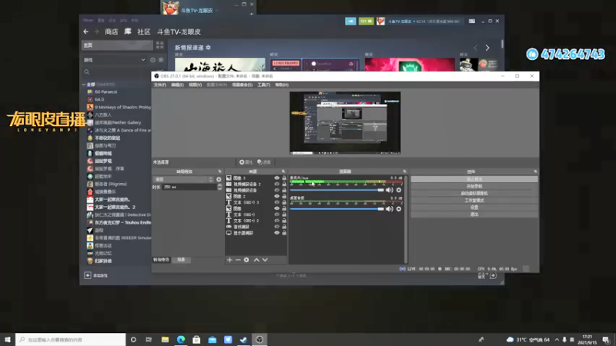
Task: Open Microsoft Store from the taskbar
Action: pyautogui.click(x=196, y=339)
